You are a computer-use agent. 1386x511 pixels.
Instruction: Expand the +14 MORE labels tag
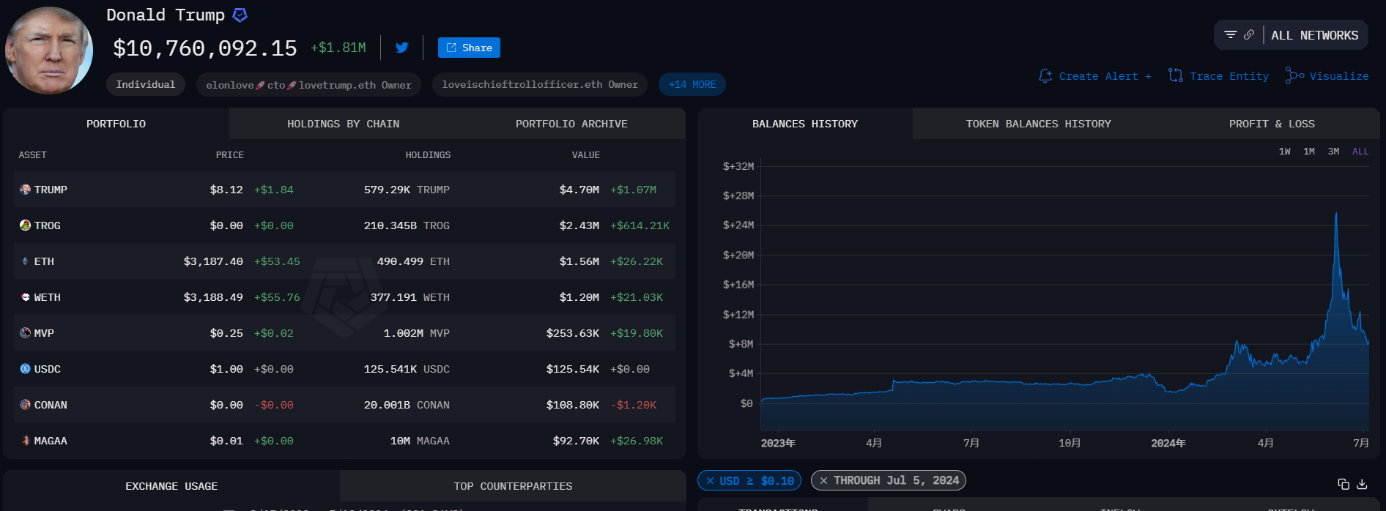(692, 84)
